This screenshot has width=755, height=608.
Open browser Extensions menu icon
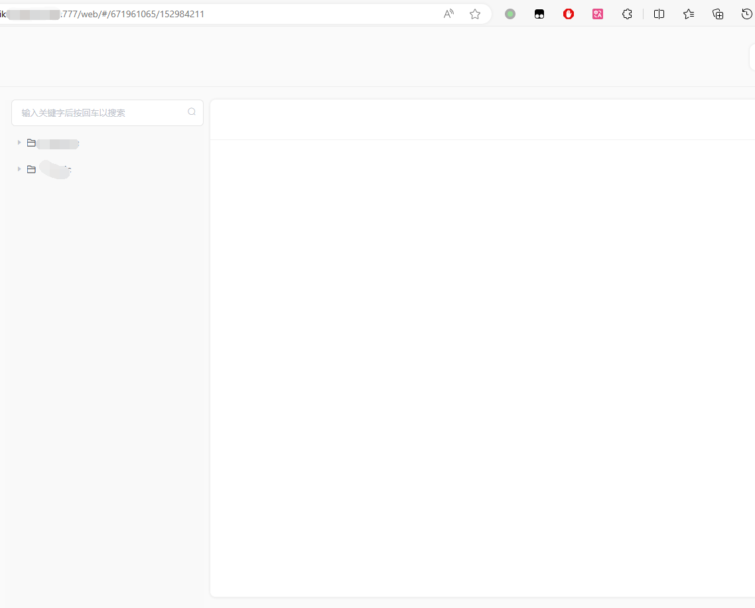point(627,14)
